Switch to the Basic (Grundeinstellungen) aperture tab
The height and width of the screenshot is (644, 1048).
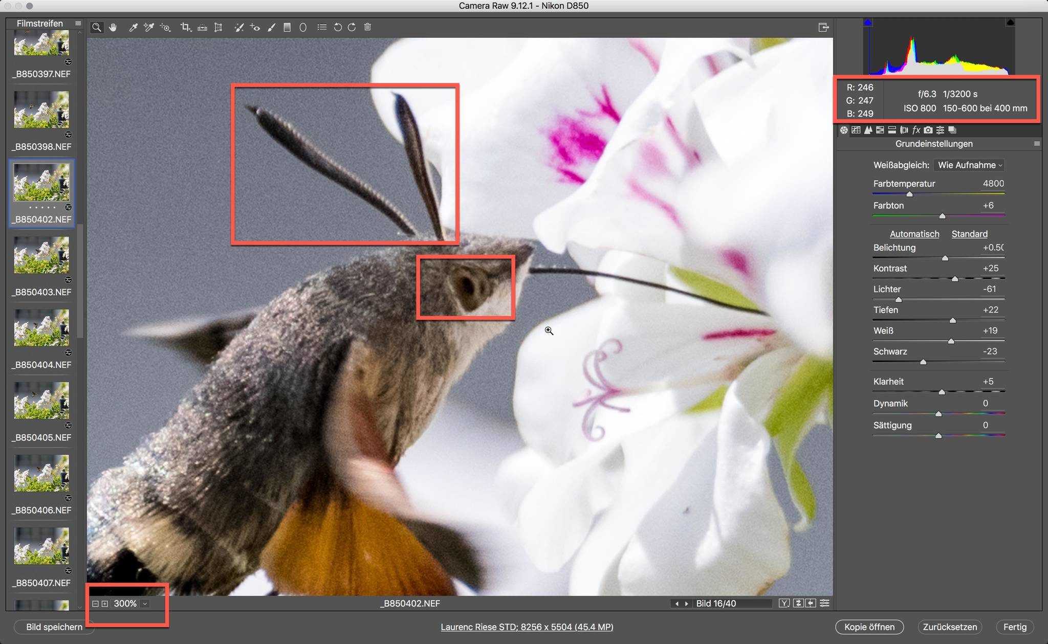(x=844, y=130)
